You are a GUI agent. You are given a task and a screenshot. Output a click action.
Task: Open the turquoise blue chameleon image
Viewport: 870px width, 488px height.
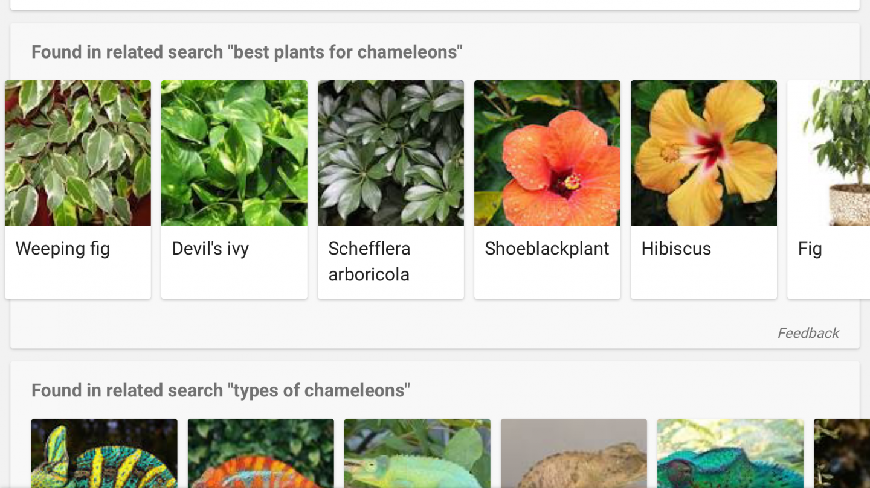pos(730,453)
